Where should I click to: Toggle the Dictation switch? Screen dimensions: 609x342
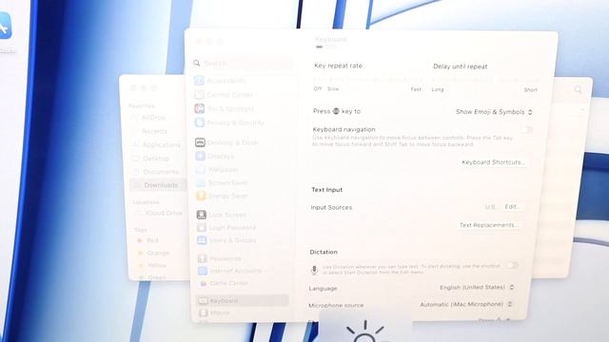coord(513,266)
